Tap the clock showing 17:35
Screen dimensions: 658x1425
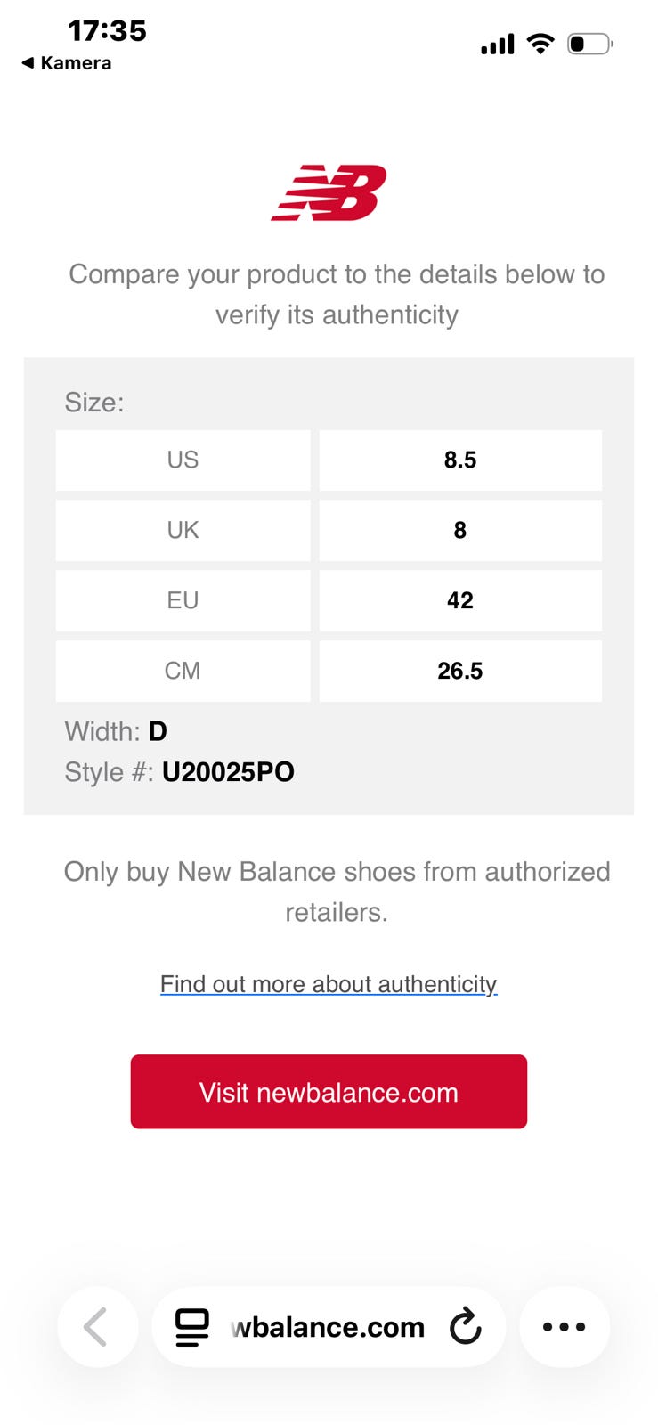(107, 31)
